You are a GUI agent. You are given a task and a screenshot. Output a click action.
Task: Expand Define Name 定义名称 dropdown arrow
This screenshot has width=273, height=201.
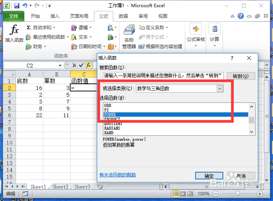click(167, 28)
